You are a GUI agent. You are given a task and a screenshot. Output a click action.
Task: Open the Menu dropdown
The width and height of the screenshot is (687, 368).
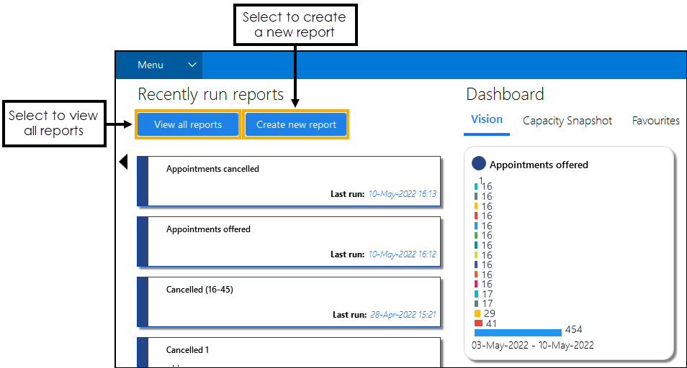point(151,65)
